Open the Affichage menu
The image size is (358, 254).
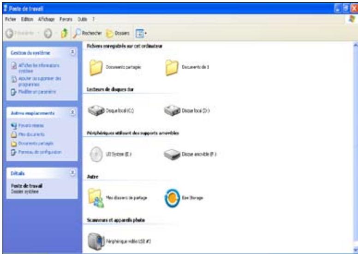(46, 19)
